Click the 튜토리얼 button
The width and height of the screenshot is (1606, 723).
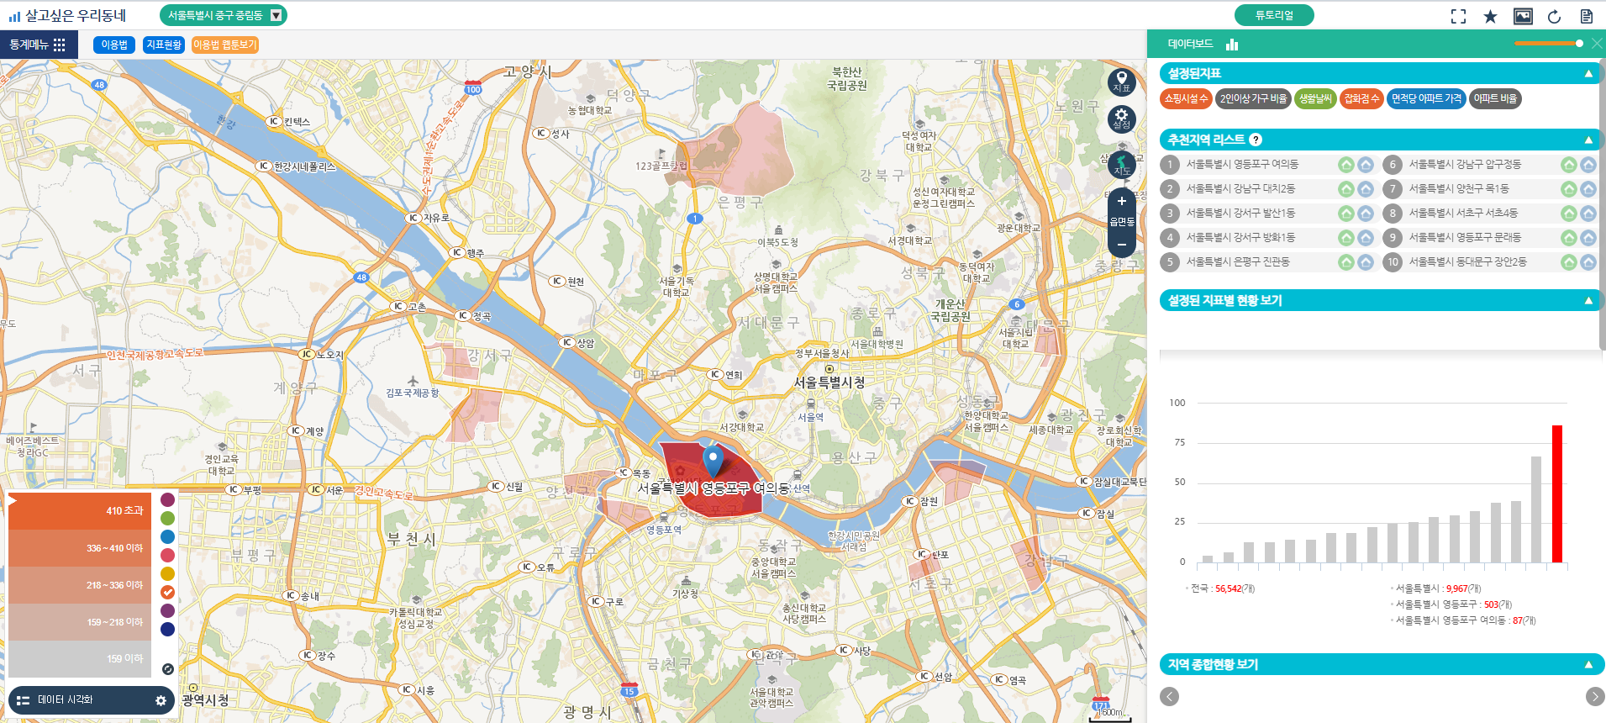coord(1274,15)
